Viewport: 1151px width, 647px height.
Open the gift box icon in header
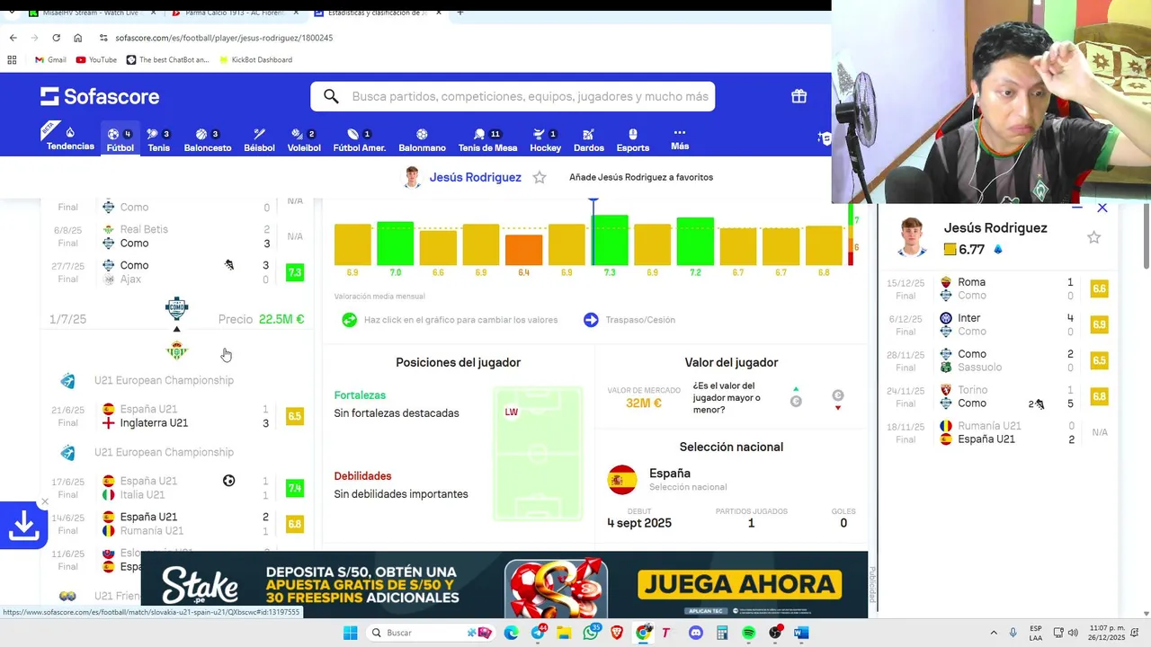click(799, 96)
